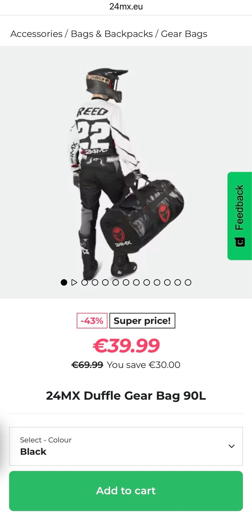Viewport: 252px width, 518px height.
Task: Open the green Feedback side tab
Action: [240, 216]
